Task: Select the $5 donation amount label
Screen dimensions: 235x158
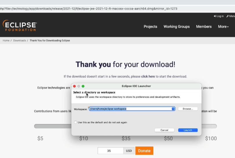Action: pyautogui.click(x=40, y=138)
